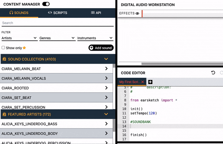
Task: Enable the Show only favorites checkbox
Action: [x=3, y=48]
